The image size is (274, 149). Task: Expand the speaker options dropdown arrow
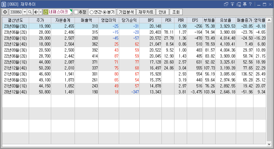(40, 12)
